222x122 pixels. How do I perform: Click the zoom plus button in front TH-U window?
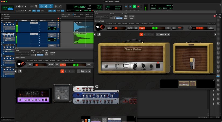[x=168, y=35]
